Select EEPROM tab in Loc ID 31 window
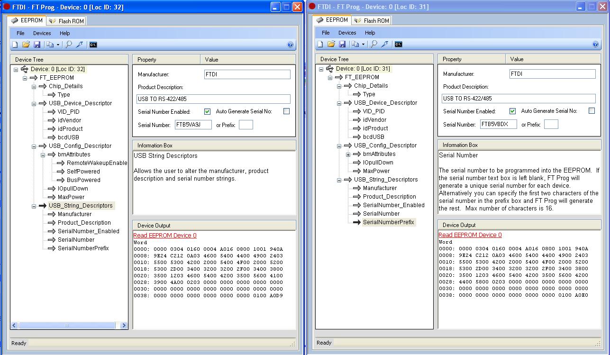610x355 pixels. pyautogui.click(x=332, y=20)
